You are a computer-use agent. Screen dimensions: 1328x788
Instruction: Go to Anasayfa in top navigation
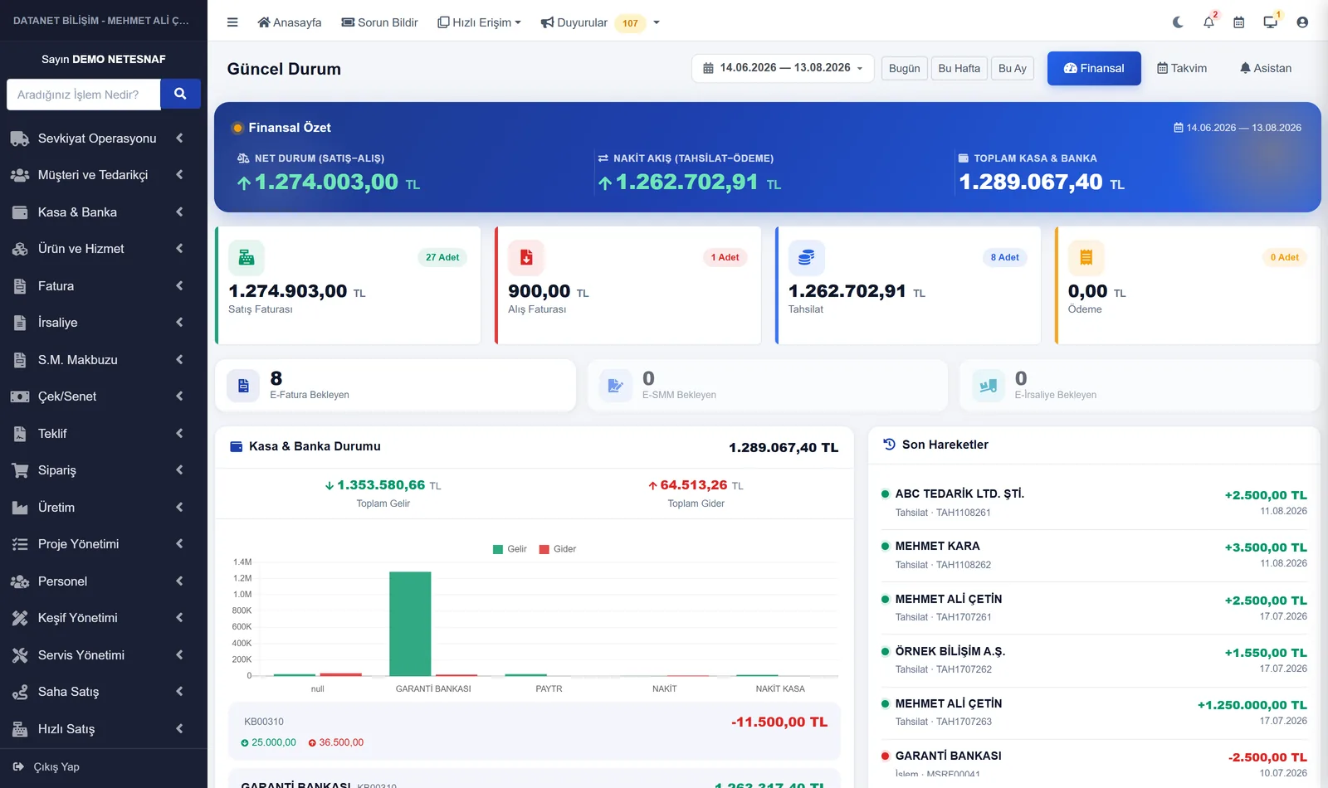tap(290, 22)
